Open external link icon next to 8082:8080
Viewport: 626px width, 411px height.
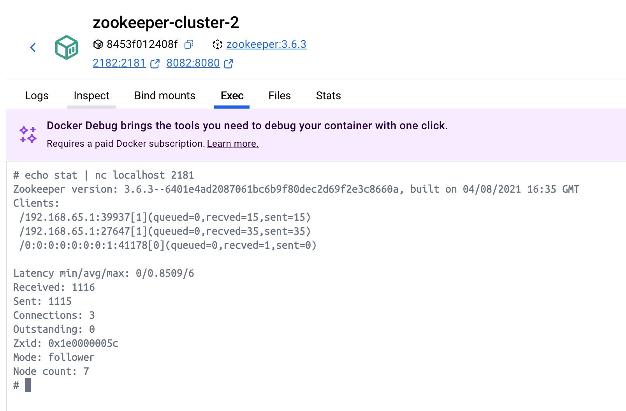(229, 63)
